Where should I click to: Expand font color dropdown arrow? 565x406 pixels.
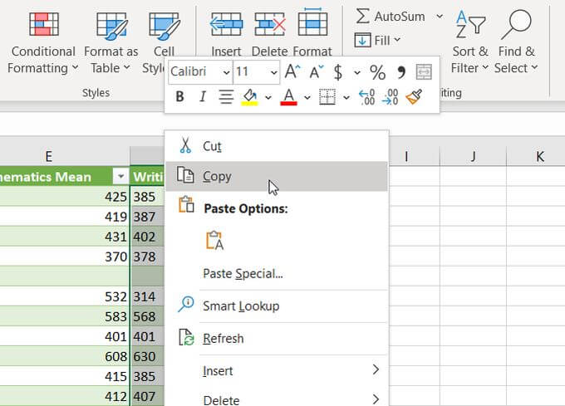(307, 97)
